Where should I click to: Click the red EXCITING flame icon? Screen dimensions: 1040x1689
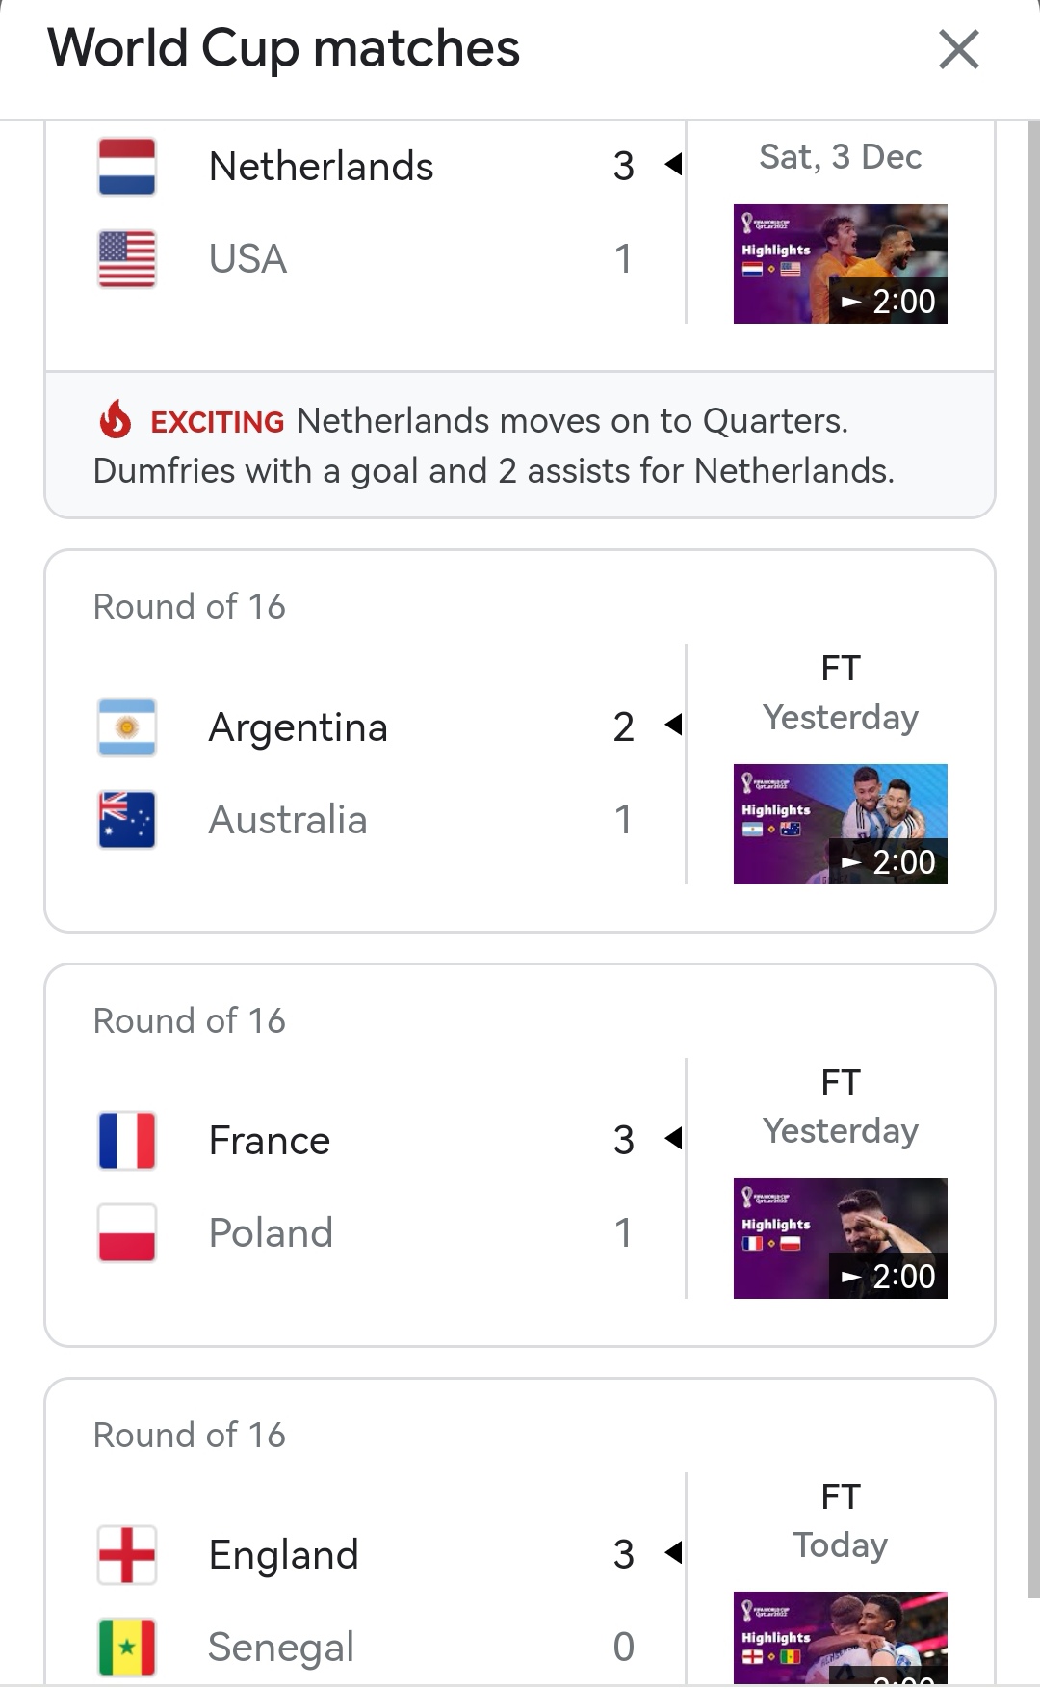point(116,420)
